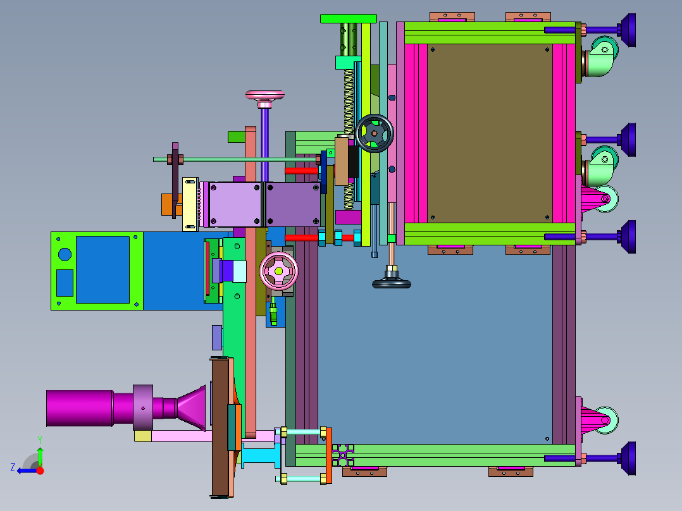Select the vertical copper rod
This screenshot has height=511, width=682.
392,234
